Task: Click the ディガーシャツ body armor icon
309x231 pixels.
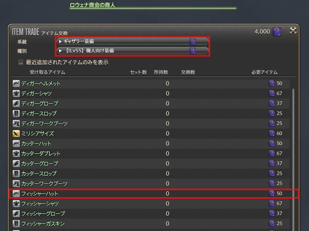Action: (x=16, y=94)
